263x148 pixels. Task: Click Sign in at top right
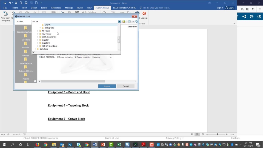tap(220, 8)
